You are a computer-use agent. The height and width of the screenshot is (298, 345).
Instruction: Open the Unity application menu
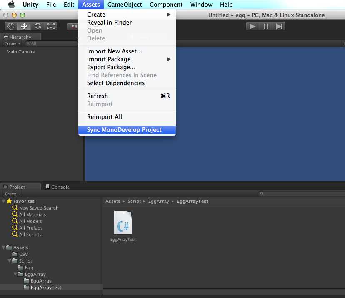pyautogui.click(x=30, y=5)
